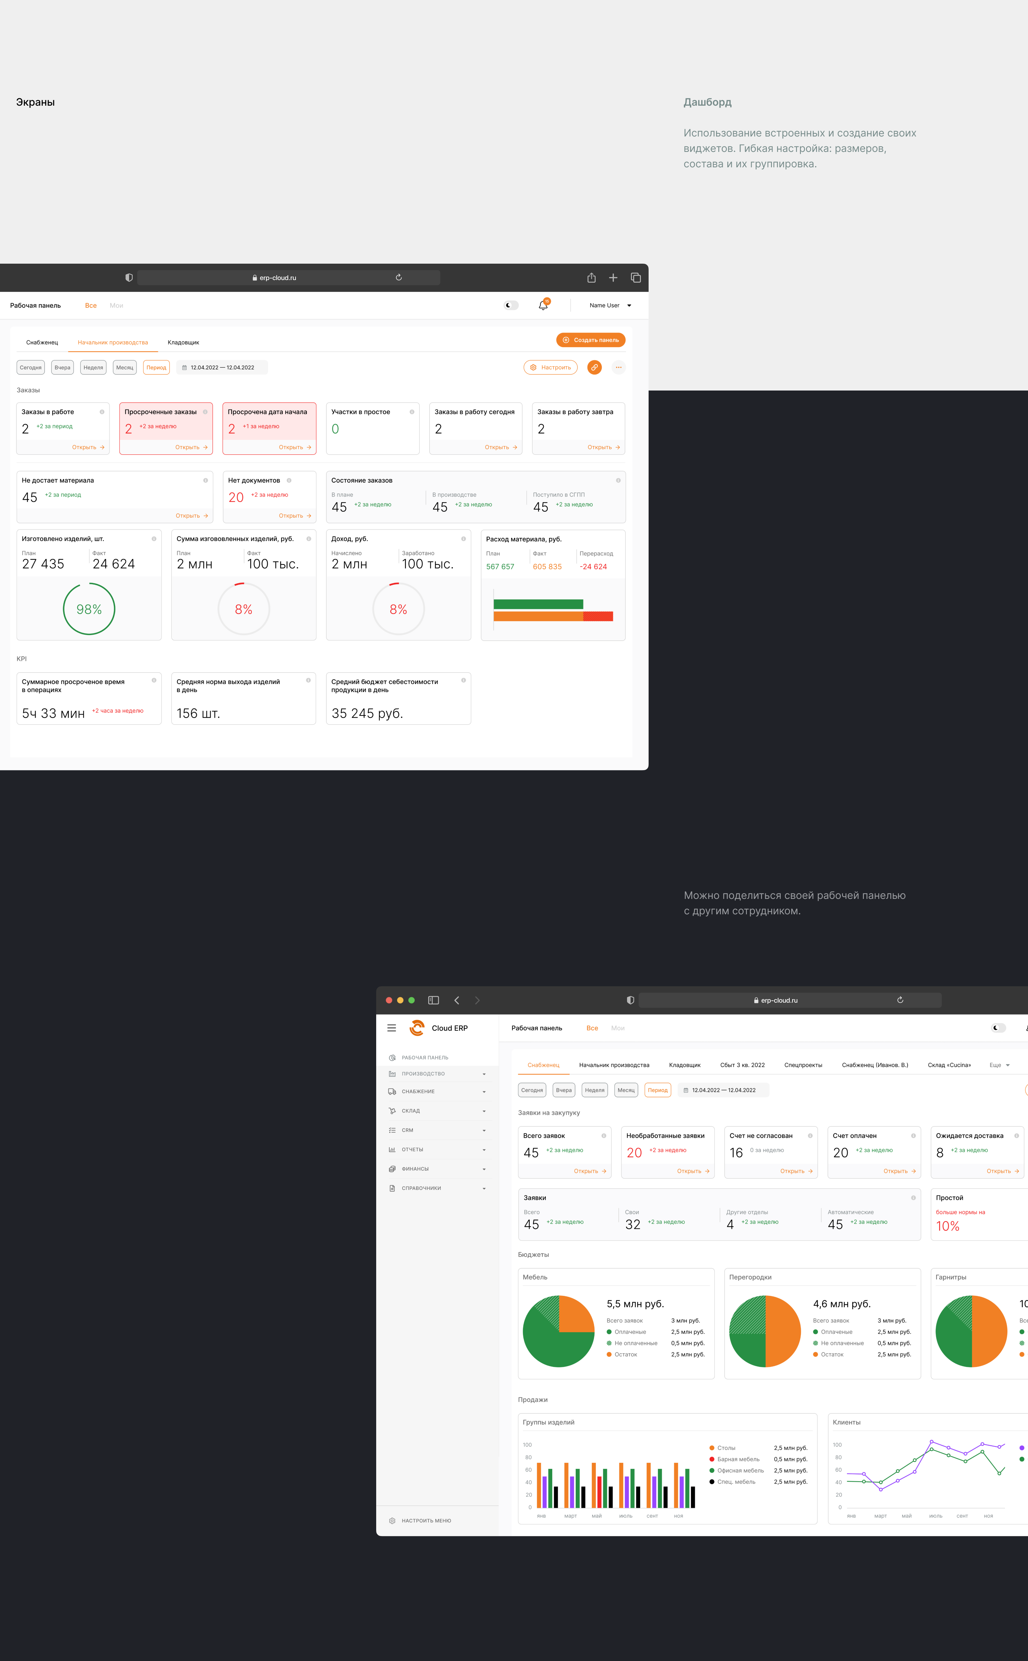Image resolution: width=1028 pixels, height=1661 pixels.
Task: Click the orange share link icon
Action: pyautogui.click(x=594, y=368)
